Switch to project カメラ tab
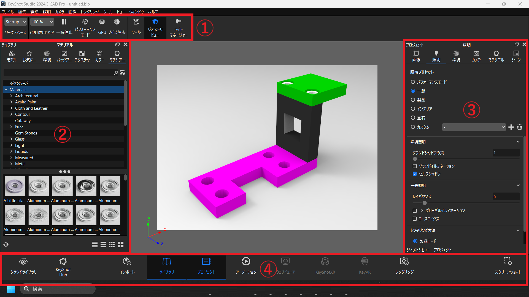The width and height of the screenshot is (529, 297). tap(476, 56)
